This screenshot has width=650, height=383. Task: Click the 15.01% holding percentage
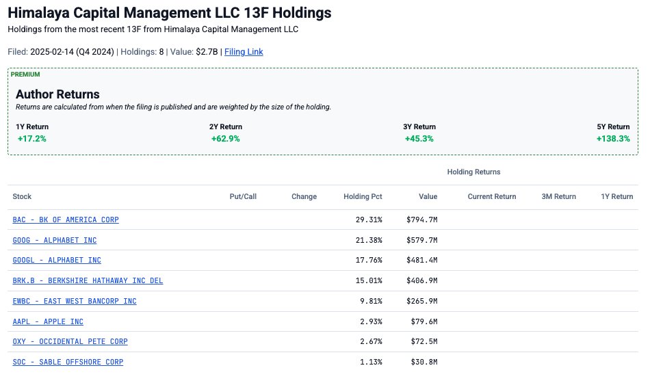point(369,280)
